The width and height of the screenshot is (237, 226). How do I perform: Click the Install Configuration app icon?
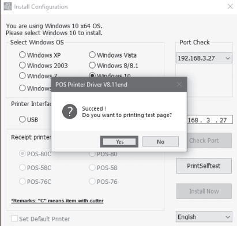click(x=7, y=6)
